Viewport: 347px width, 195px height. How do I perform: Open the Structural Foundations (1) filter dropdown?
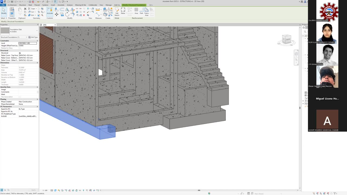point(26,37)
